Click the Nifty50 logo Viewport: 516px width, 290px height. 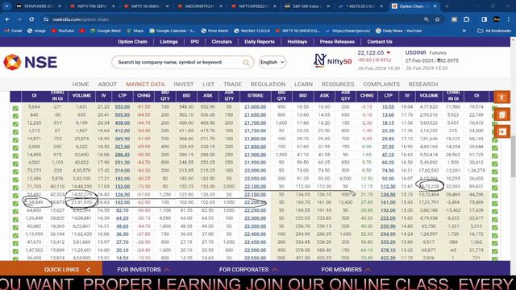pyautogui.click(x=332, y=60)
